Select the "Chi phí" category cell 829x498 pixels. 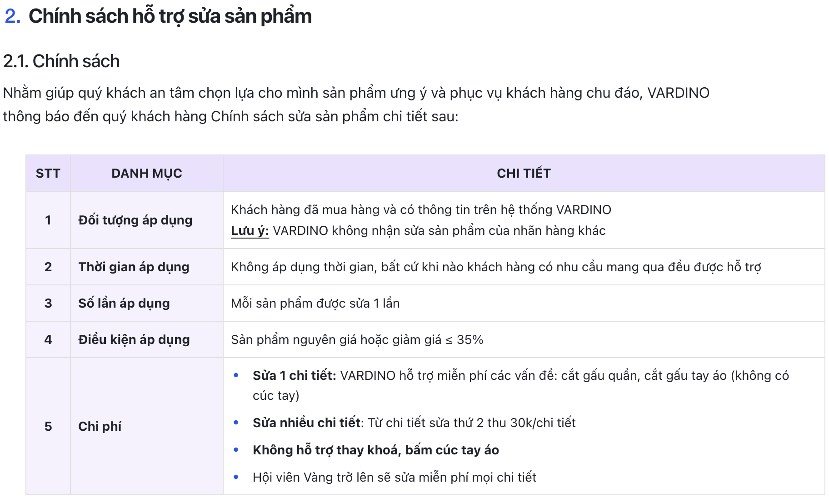100,426
